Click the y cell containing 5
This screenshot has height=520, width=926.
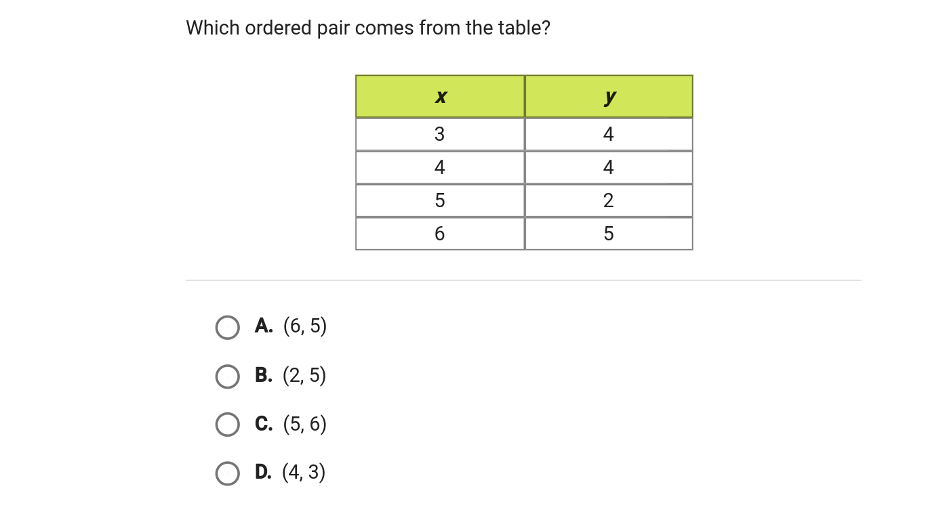tap(609, 234)
